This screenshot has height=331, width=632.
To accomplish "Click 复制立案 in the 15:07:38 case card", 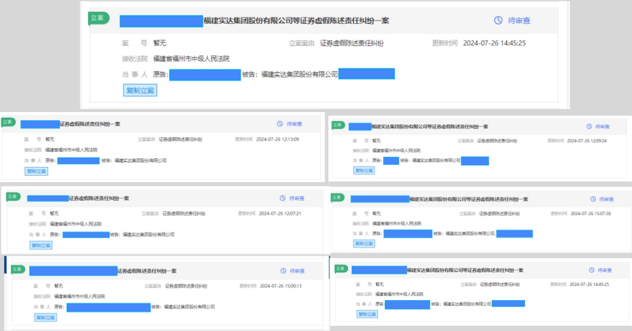I will [364, 243].
